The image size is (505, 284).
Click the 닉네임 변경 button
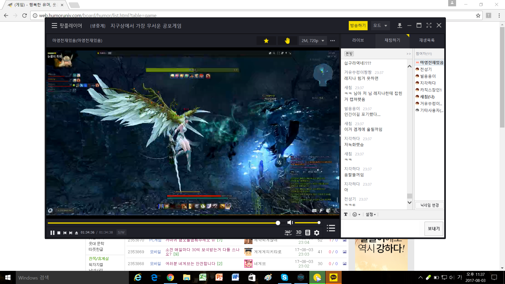pos(430,205)
